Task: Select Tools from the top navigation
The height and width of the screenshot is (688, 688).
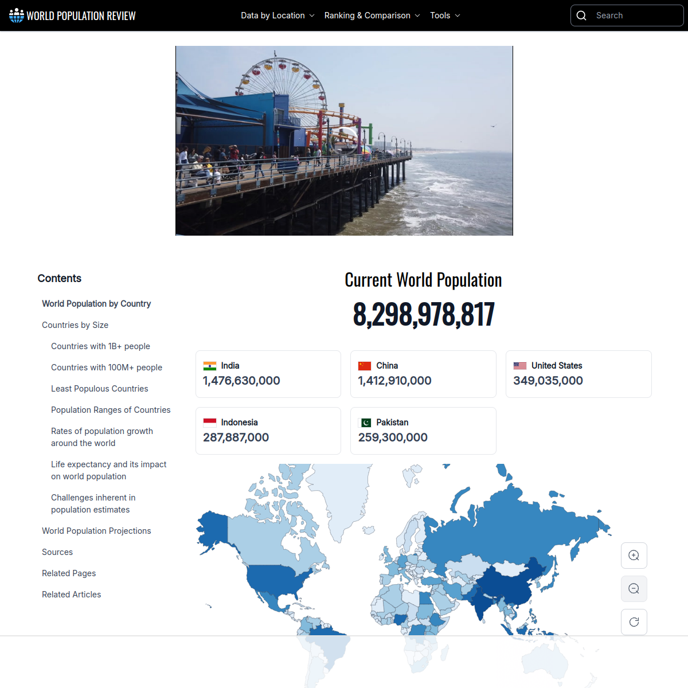Action: 440,15
